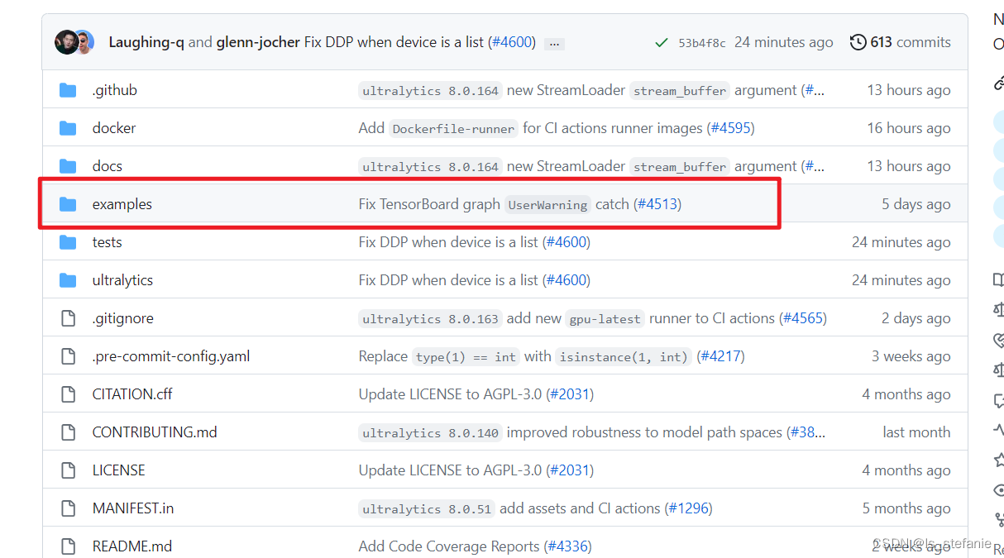Open the CONTRIBUTING.md file
Image resolution: width=1004 pixels, height=558 pixels.
[x=155, y=432]
